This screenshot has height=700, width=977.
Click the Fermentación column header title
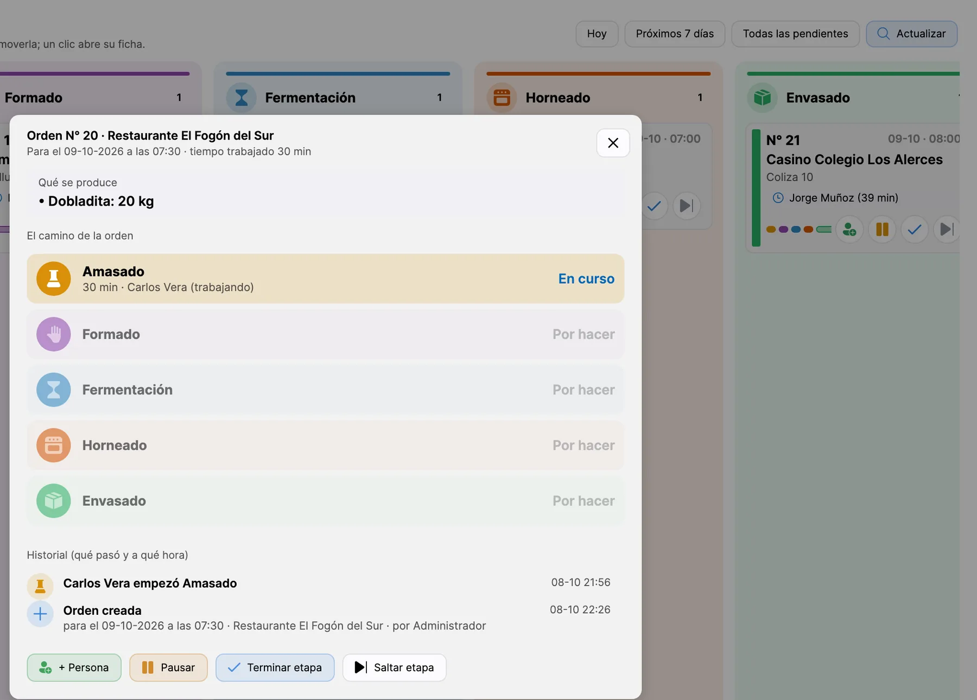310,98
